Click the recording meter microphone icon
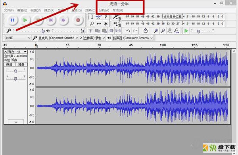This screenshot has width=238, height=155. click(115, 16)
